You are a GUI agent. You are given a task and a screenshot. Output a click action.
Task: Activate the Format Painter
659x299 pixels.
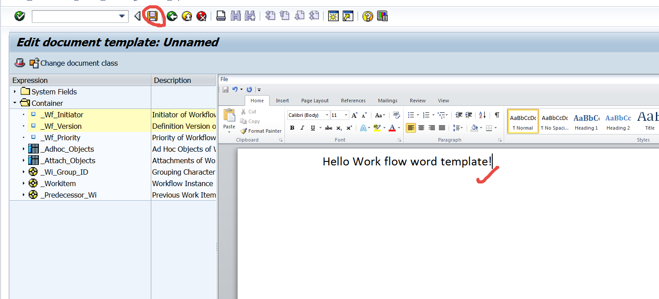(261, 131)
